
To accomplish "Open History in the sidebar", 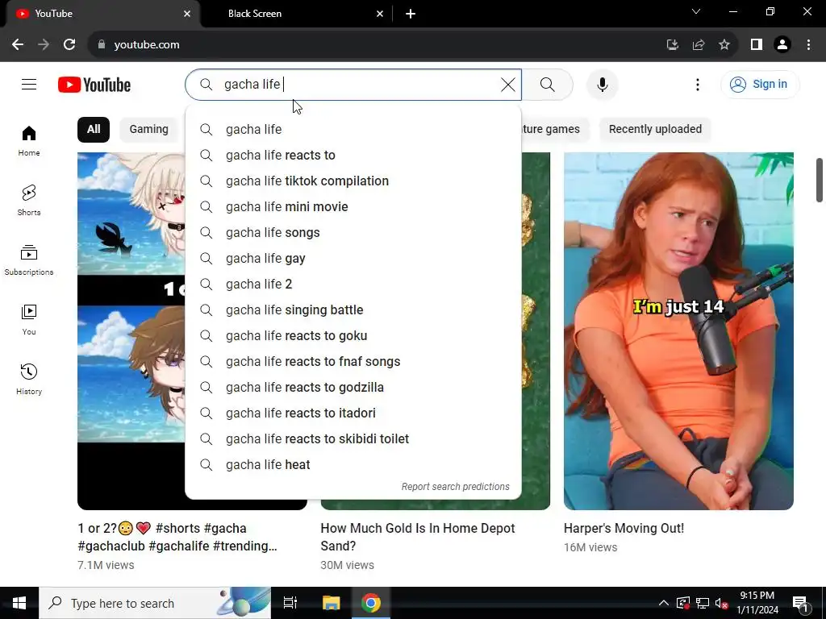I will [x=29, y=379].
